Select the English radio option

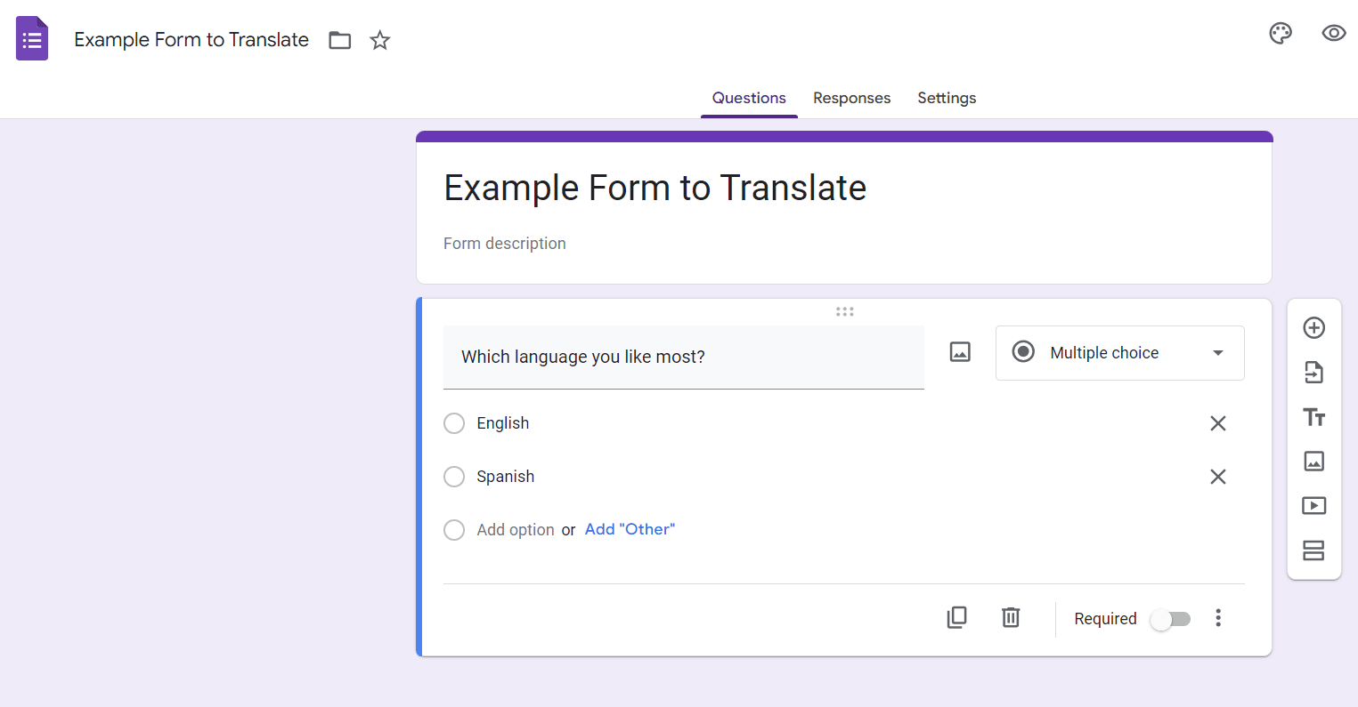point(454,423)
